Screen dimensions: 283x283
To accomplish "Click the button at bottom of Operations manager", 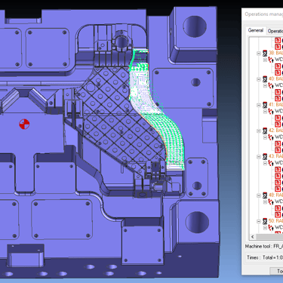I will (276, 271).
